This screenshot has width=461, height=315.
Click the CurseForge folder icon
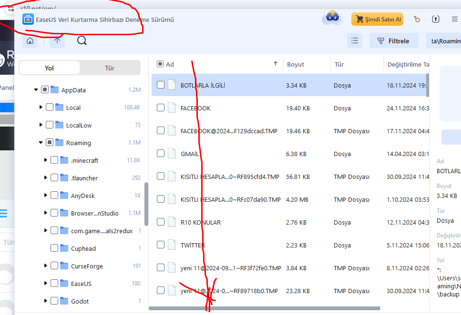coord(64,266)
